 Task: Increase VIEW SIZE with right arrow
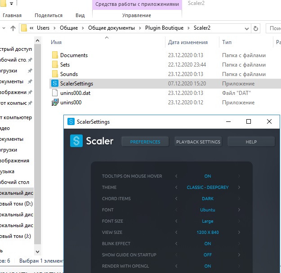click(x=239, y=233)
